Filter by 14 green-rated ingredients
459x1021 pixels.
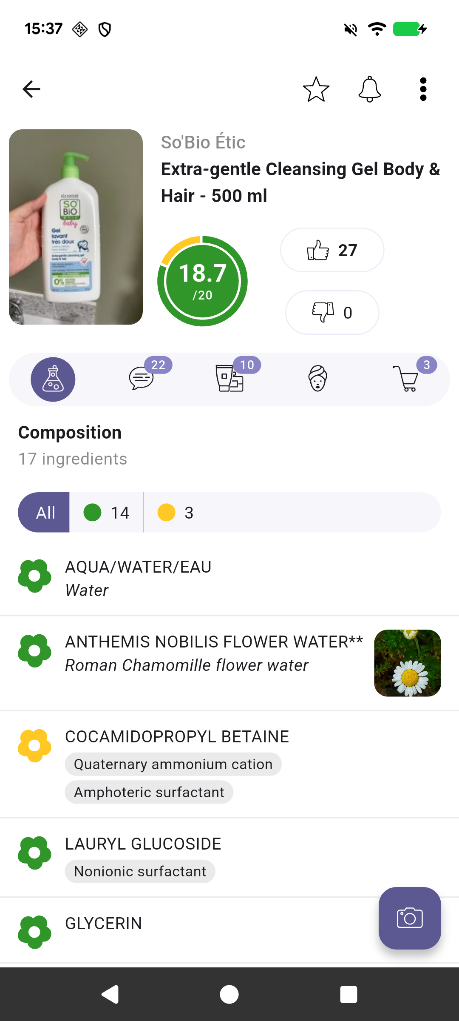click(x=107, y=513)
